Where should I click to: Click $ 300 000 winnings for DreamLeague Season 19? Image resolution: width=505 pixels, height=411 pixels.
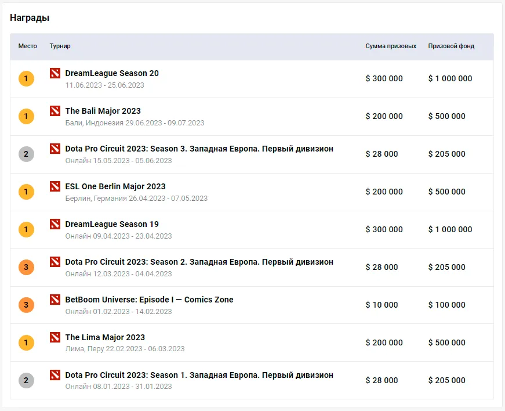click(384, 229)
